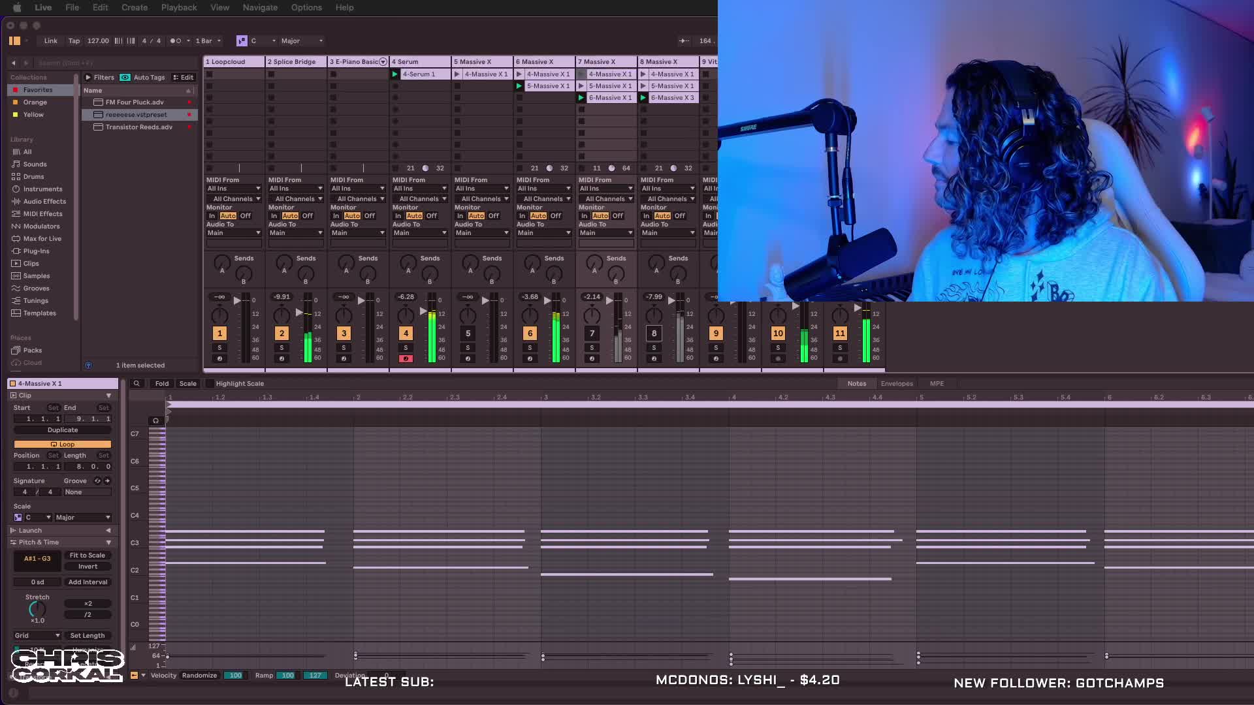Click the piano roll search magnifier icon

click(x=137, y=383)
